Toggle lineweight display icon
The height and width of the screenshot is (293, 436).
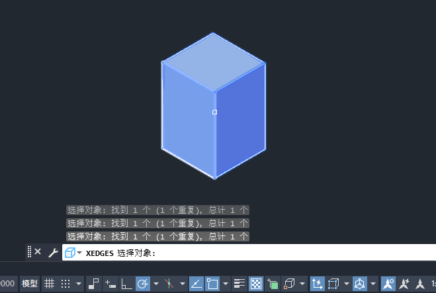tap(239, 284)
